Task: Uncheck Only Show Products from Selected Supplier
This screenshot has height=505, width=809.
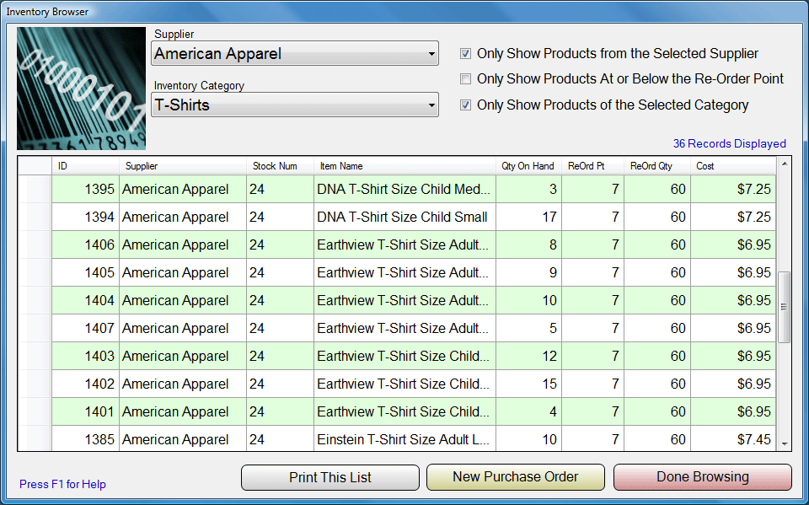Action: pyautogui.click(x=465, y=54)
